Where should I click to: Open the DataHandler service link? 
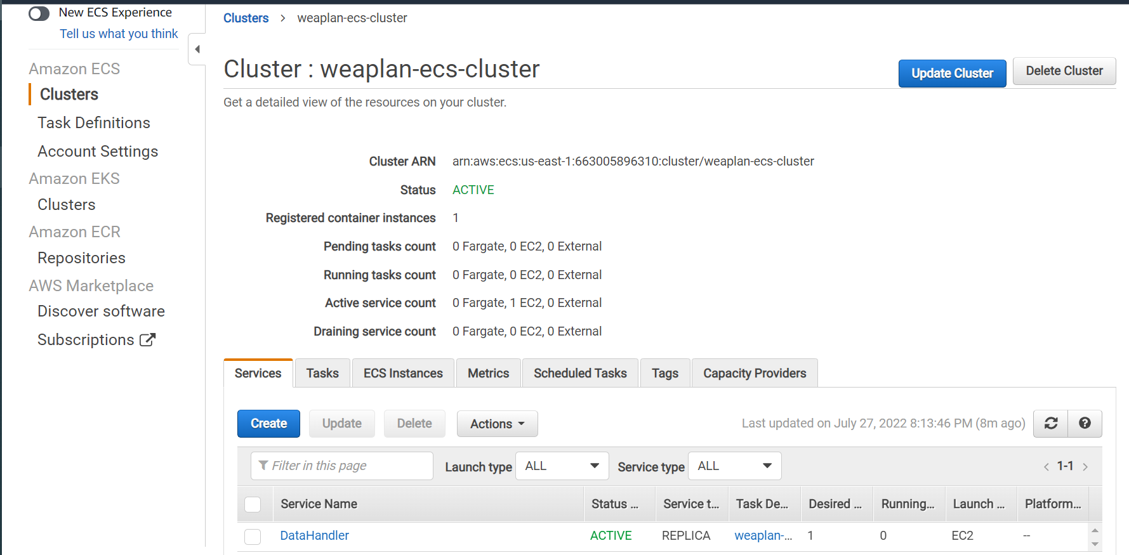coord(315,535)
